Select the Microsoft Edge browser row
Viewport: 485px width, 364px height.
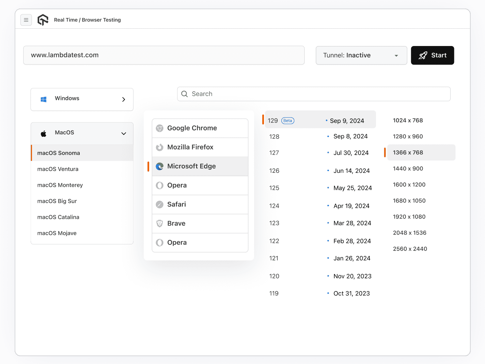click(x=200, y=166)
